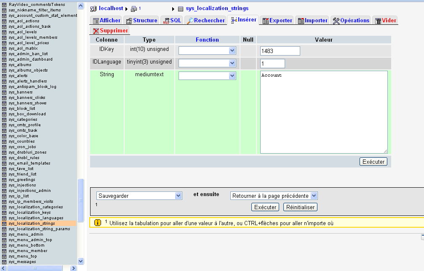Click the table icon beside sys_messages
Viewport: 424px width, 271px height.
(x=4, y=262)
